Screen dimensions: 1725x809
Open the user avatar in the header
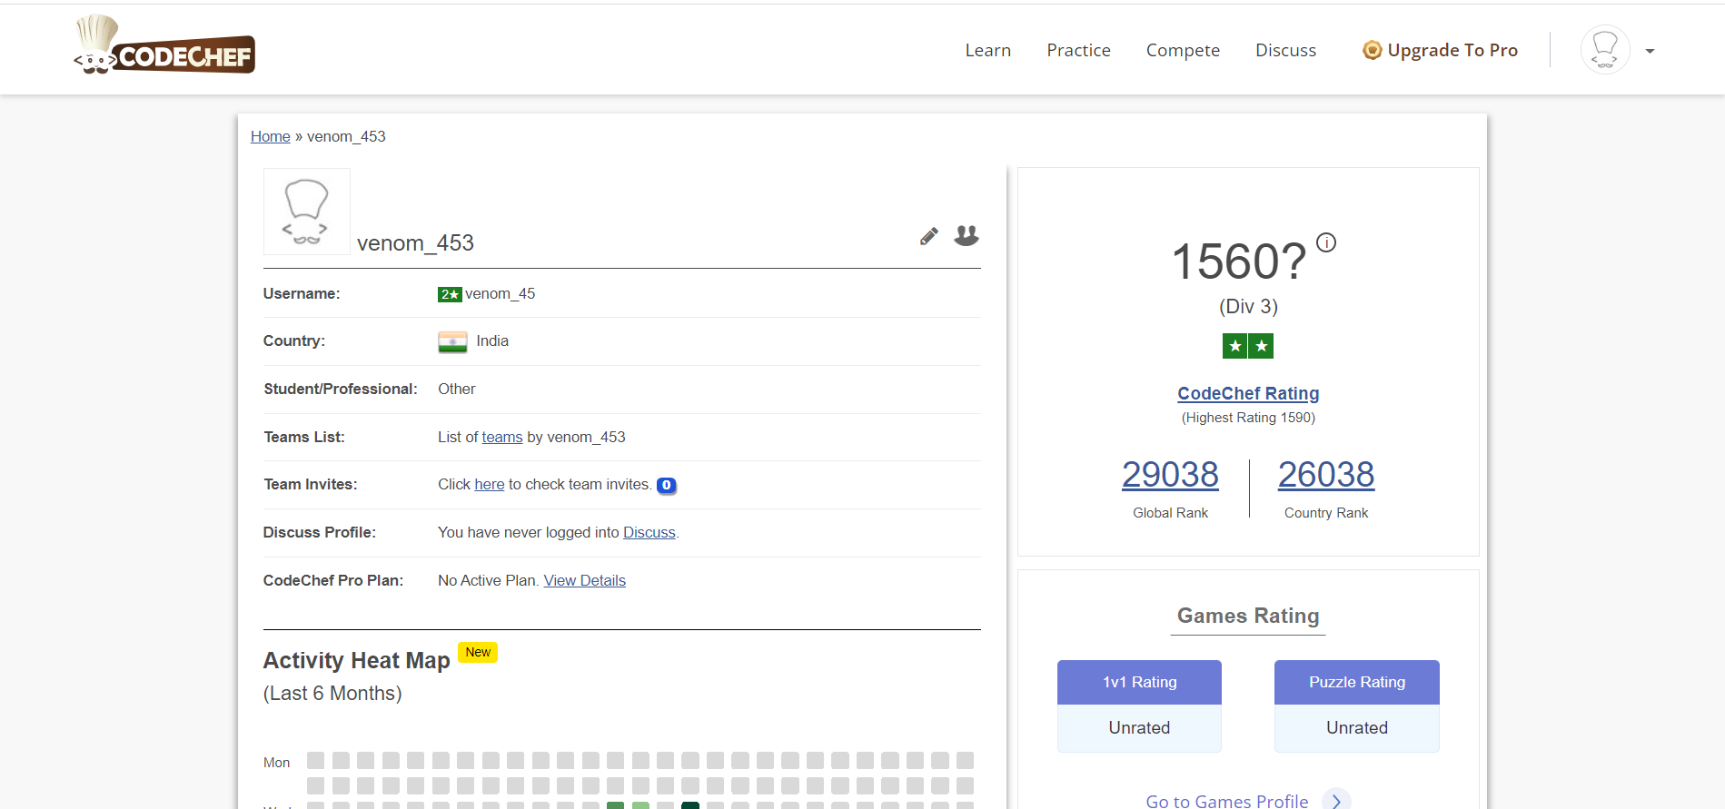(1605, 50)
